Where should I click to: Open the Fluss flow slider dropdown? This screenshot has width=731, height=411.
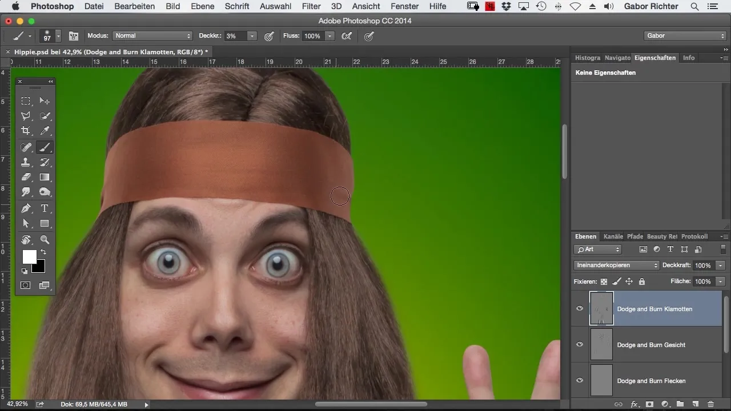(x=330, y=36)
